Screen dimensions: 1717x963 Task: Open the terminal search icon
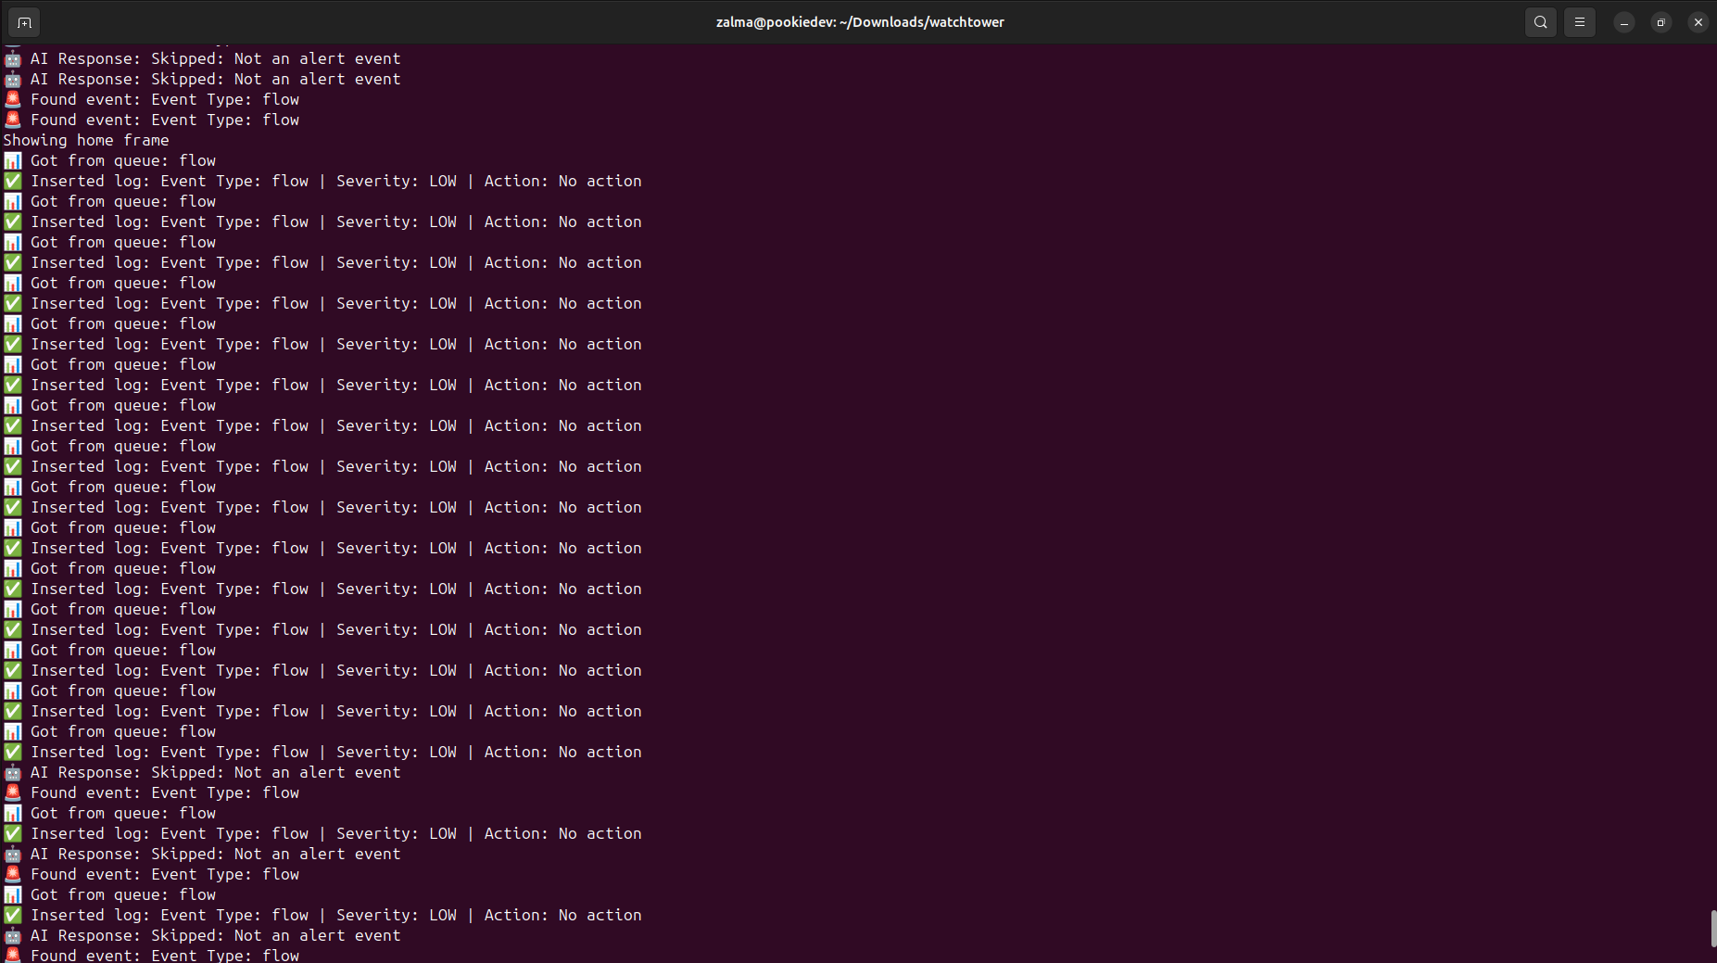tap(1541, 22)
